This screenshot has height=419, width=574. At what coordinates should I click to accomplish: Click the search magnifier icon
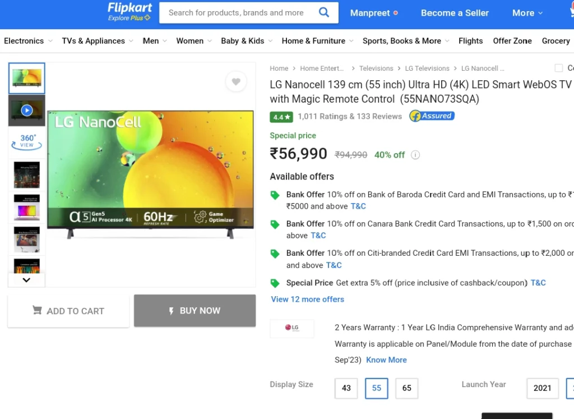pyautogui.click(x=324, y=12)
